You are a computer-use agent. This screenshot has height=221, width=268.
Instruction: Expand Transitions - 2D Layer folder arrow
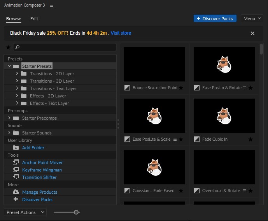point(17,73)
